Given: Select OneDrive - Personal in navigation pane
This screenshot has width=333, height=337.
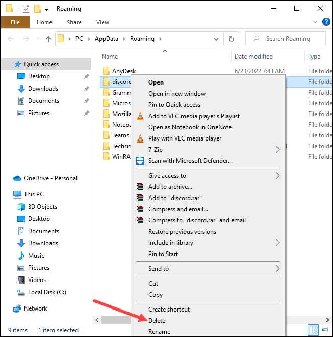Looking at the screenshot, I should pos(51,178).
